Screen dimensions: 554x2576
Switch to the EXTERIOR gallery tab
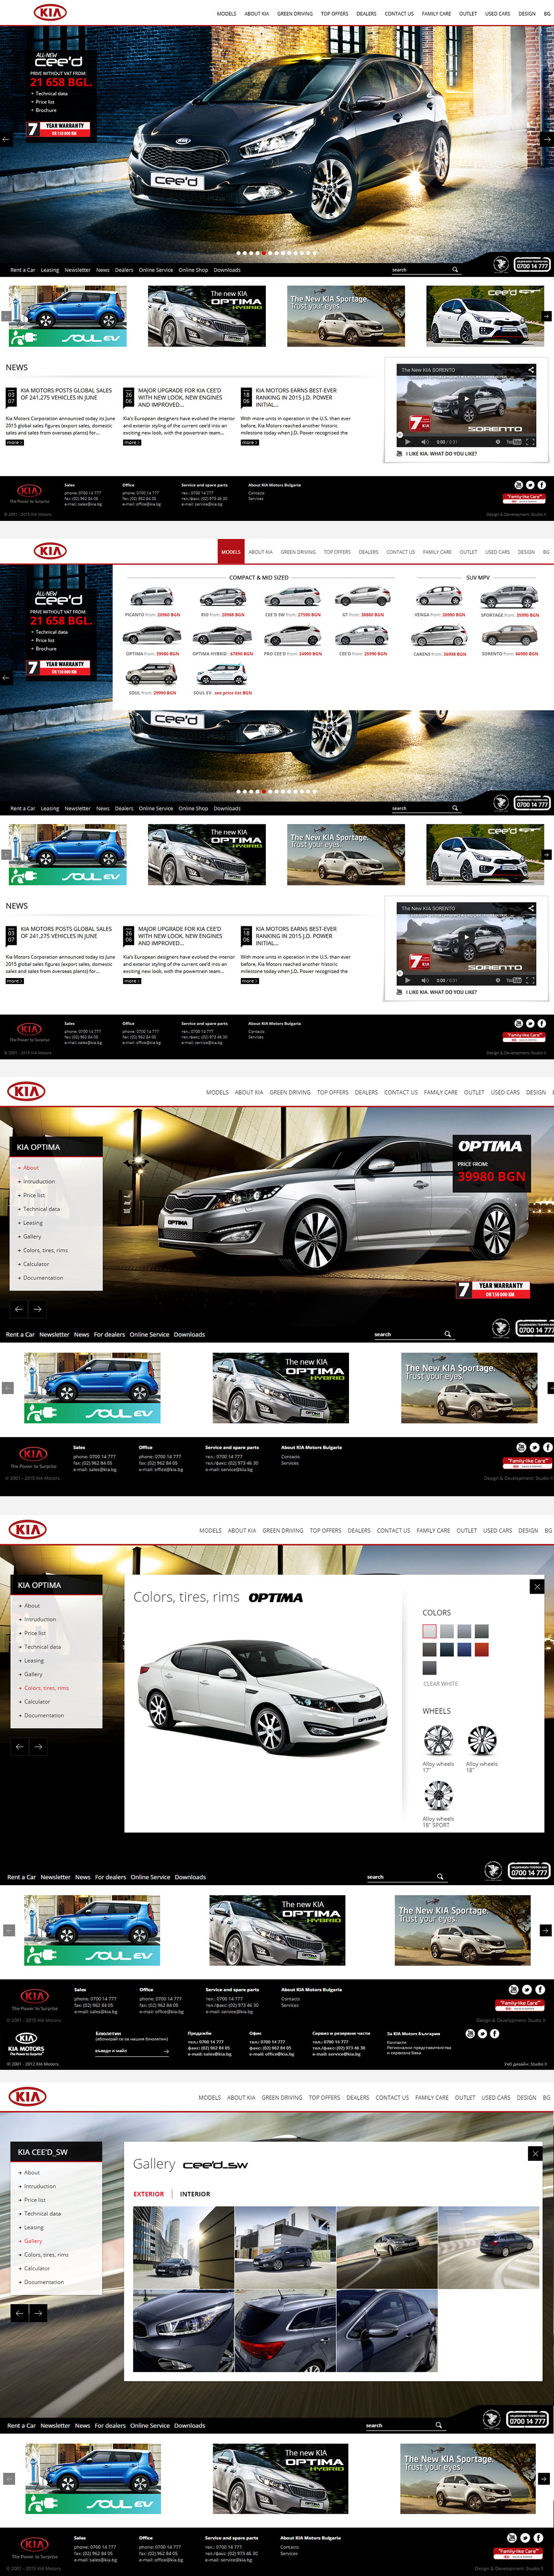coord(149,2194)
